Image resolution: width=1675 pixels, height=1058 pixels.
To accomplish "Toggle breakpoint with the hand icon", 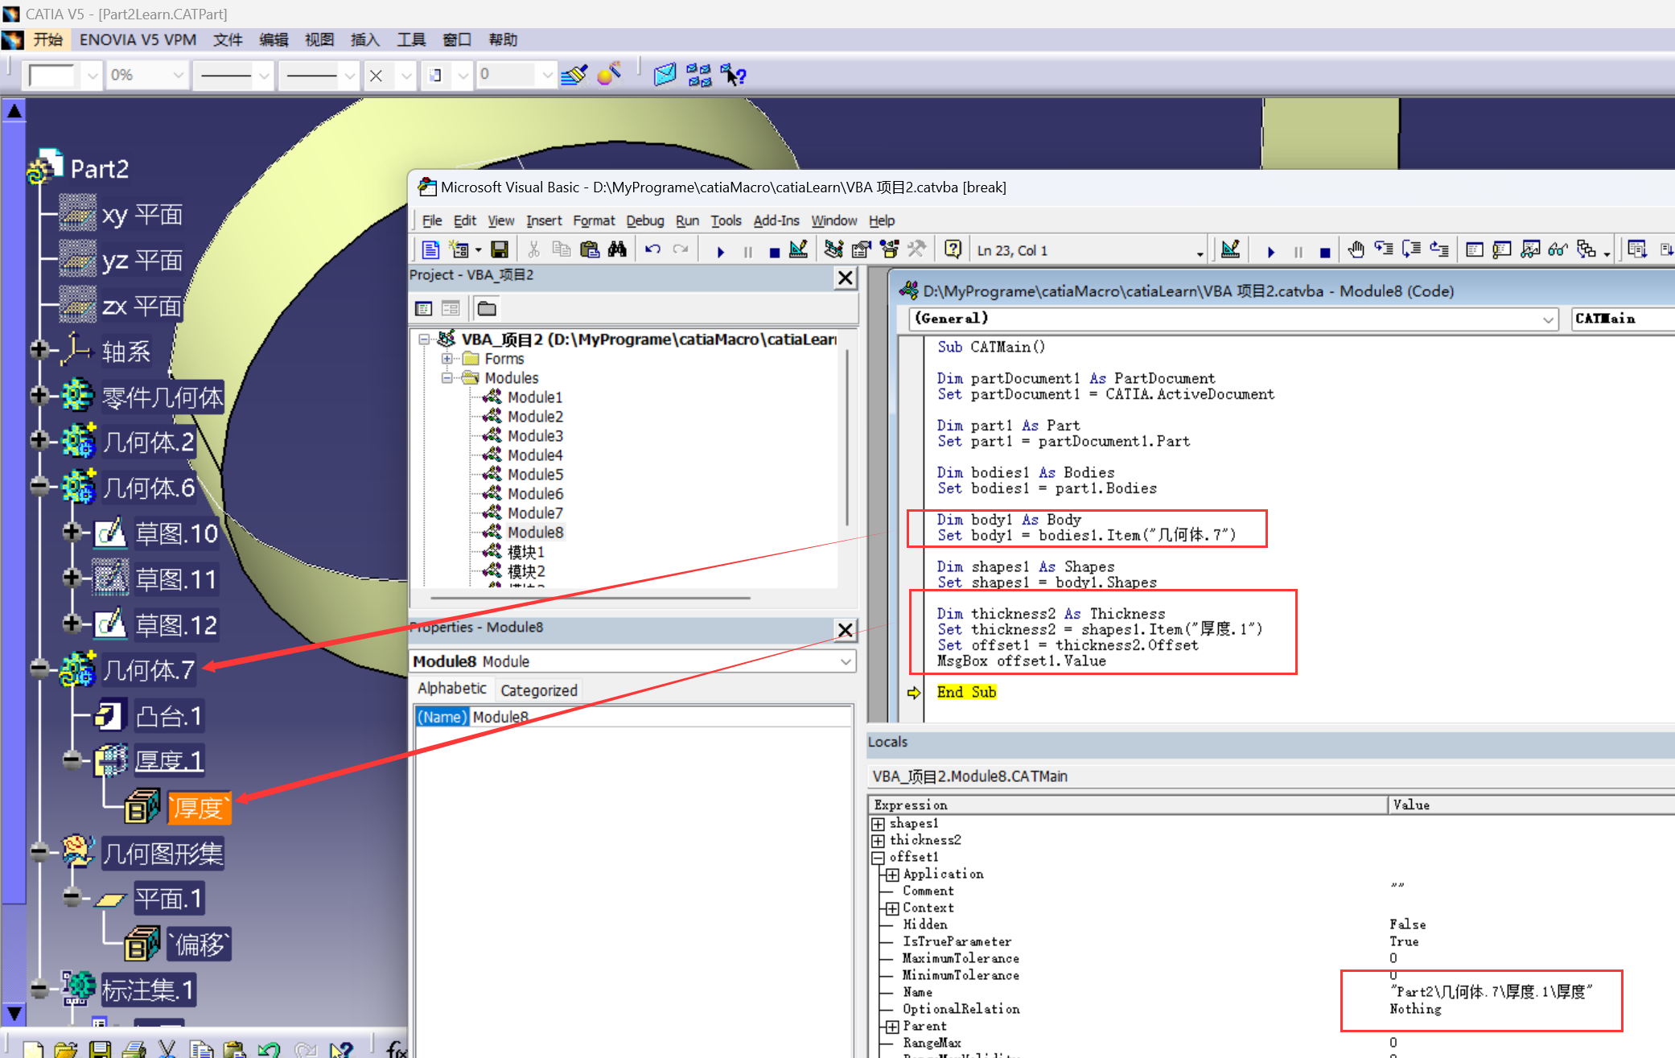I will point(1356,250).
